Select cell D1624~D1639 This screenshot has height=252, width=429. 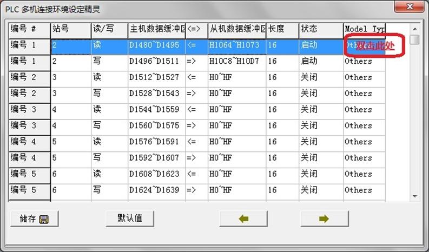pyautogui.click(x=156, y=193)
